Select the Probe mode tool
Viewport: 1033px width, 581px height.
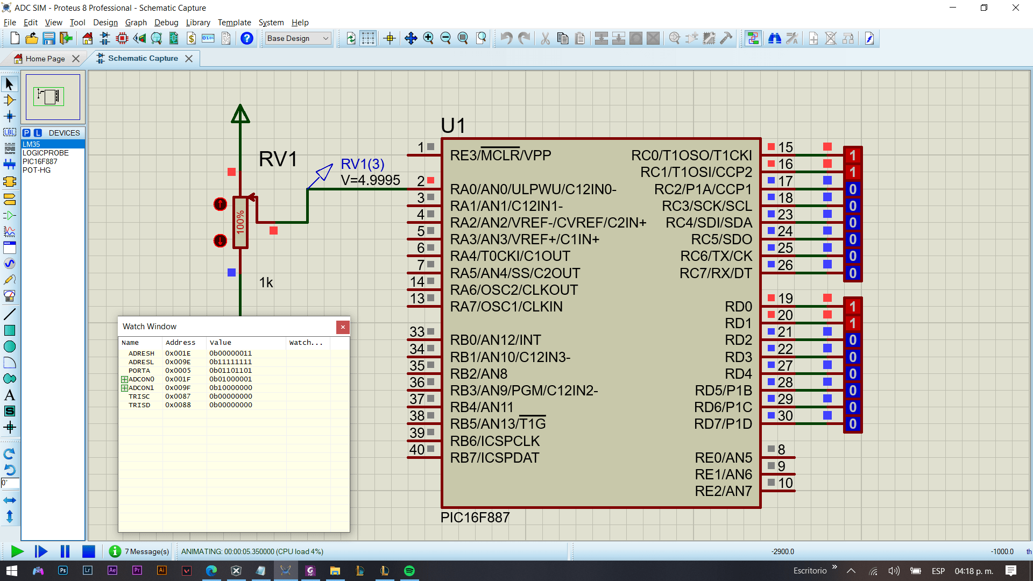pyautogui.click(x=9, y=280)
